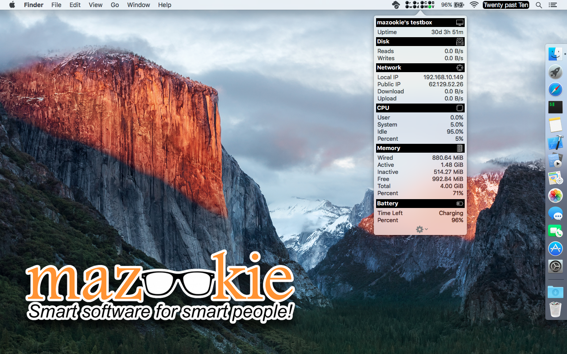
Task: Open the Go menu
Action: (115, 5)
